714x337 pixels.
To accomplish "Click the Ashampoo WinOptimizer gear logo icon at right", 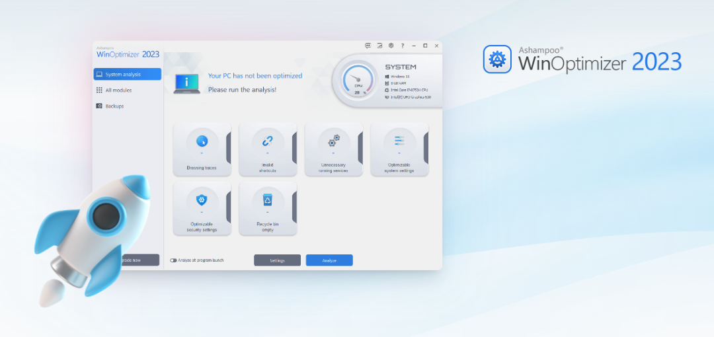I will [x=497, y=59].
